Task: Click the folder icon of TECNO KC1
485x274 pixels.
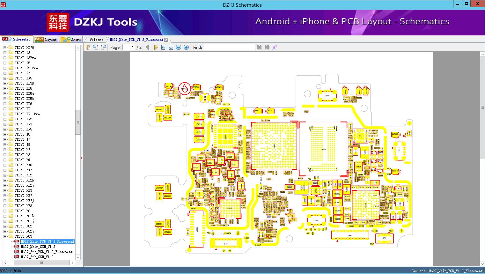Action: (x=11, y=211)
